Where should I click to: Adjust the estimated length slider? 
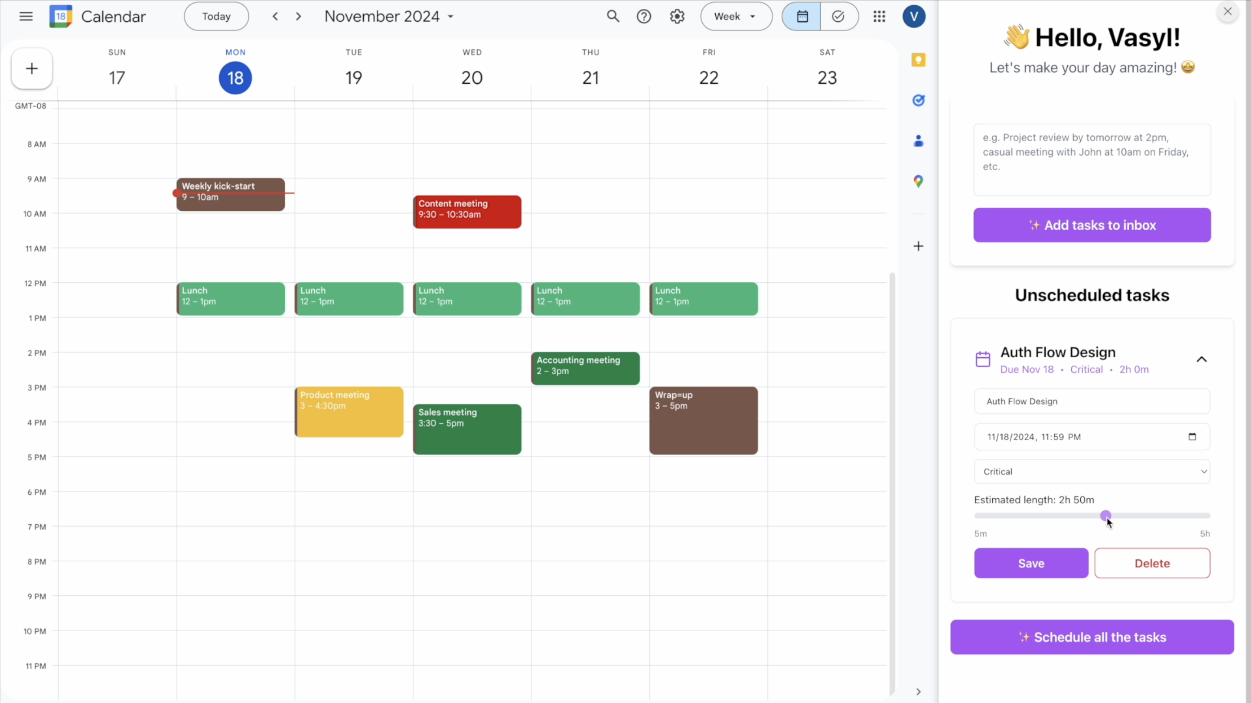coord(1106,515)
